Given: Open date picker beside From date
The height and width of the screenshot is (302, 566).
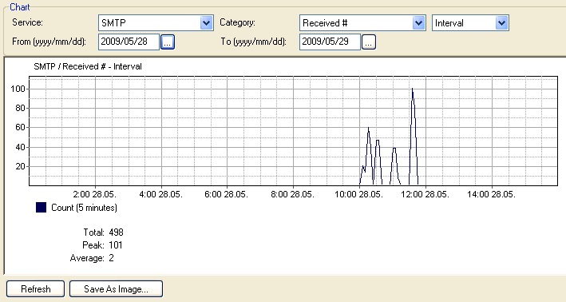Looking at the screenshot, I should 168,42.
